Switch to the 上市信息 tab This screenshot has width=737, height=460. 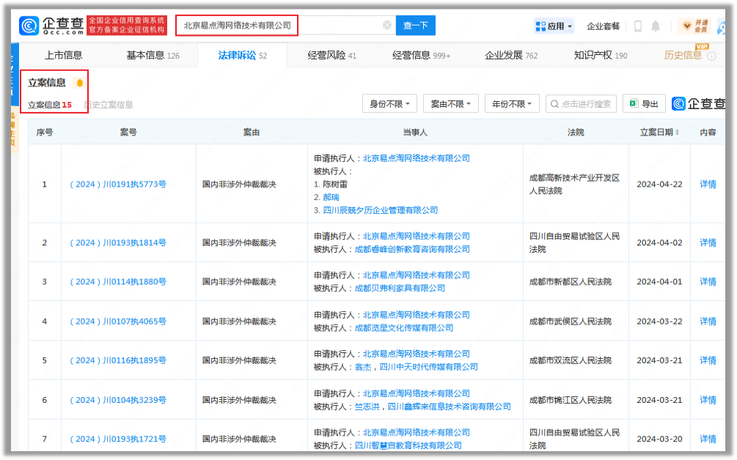click(63, 56)
